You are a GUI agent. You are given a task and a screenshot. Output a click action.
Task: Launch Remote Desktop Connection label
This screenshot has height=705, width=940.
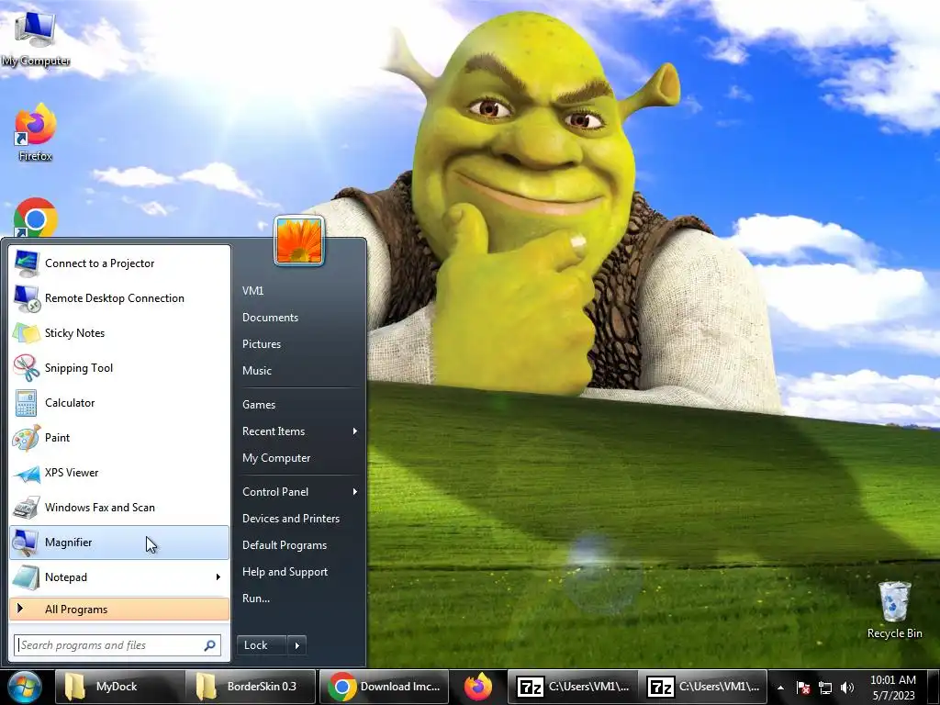click(114, 298)
